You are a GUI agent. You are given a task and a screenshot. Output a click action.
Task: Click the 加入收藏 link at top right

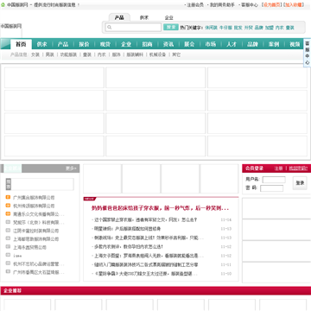294,5
